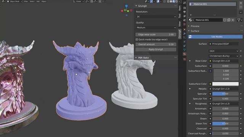Click the blue Z axis gizmo handle
Viewport: 244px width, 137px height.
pyautogui.click(x=127, y=6)
